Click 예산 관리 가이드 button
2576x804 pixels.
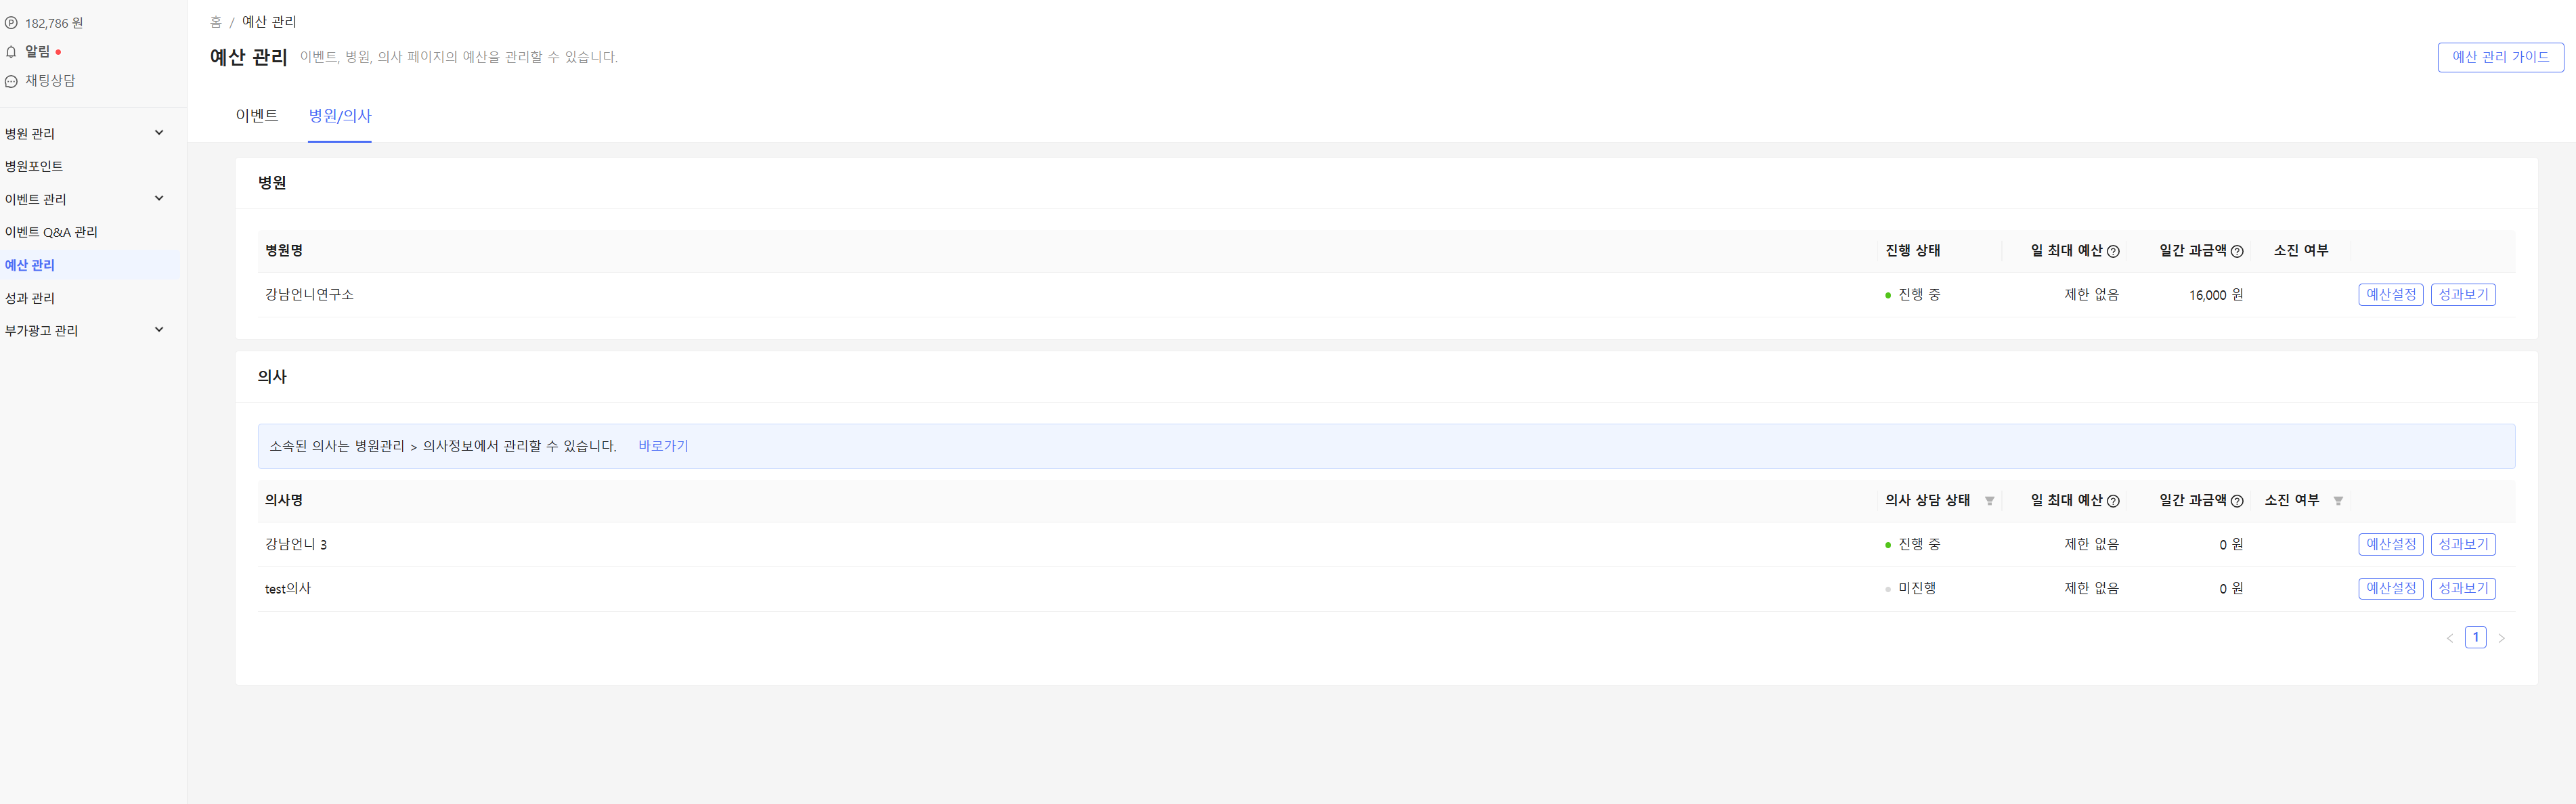tap(2500, 57)
